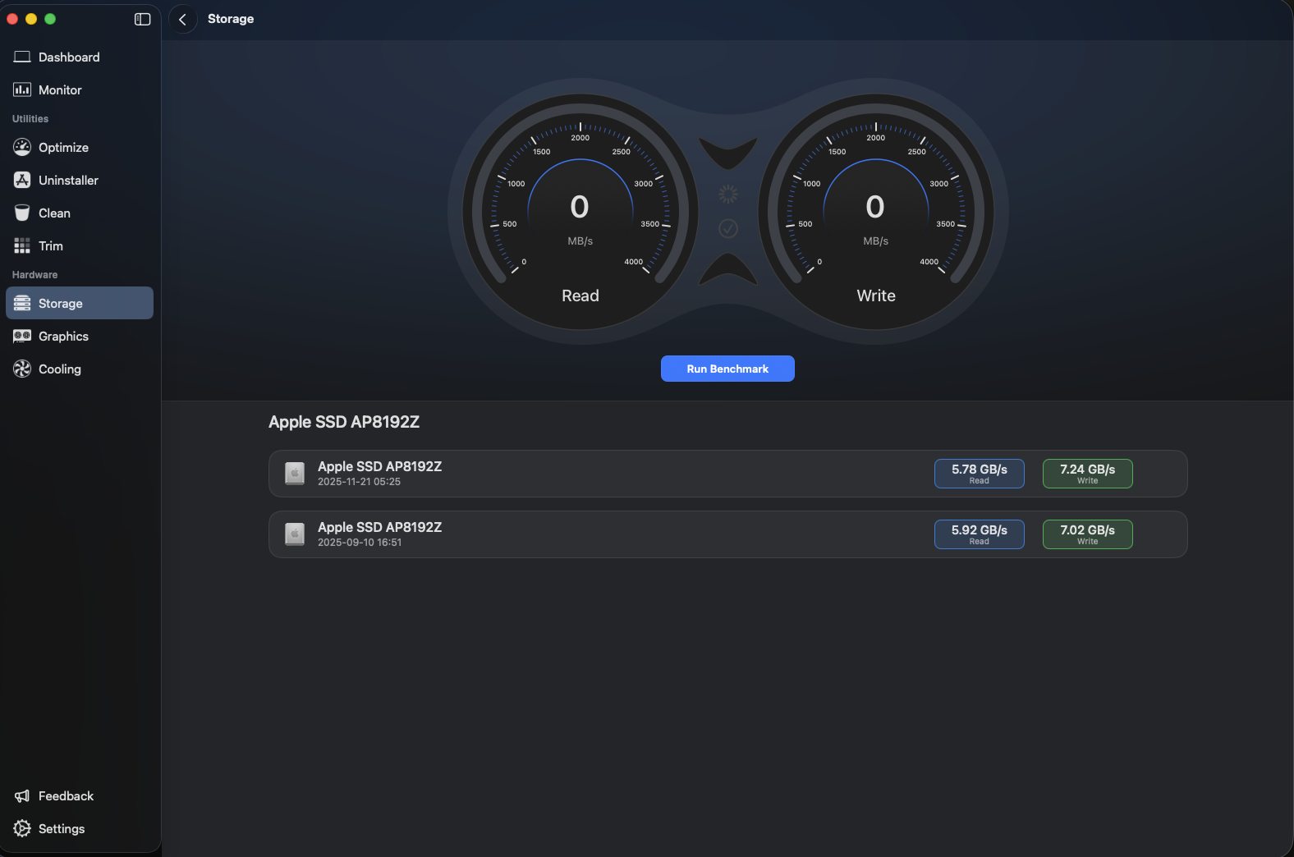Viewport: 1294px width, 857px height.
Task: Click the Graphics card icon
Action: 22,336
